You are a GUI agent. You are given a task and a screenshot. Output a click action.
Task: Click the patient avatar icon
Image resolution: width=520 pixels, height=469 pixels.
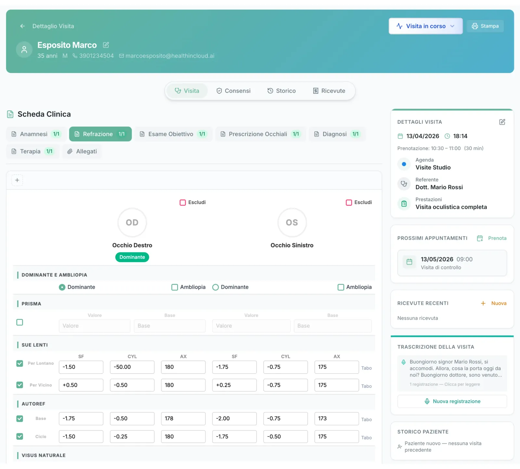click(x=24, y=49)
